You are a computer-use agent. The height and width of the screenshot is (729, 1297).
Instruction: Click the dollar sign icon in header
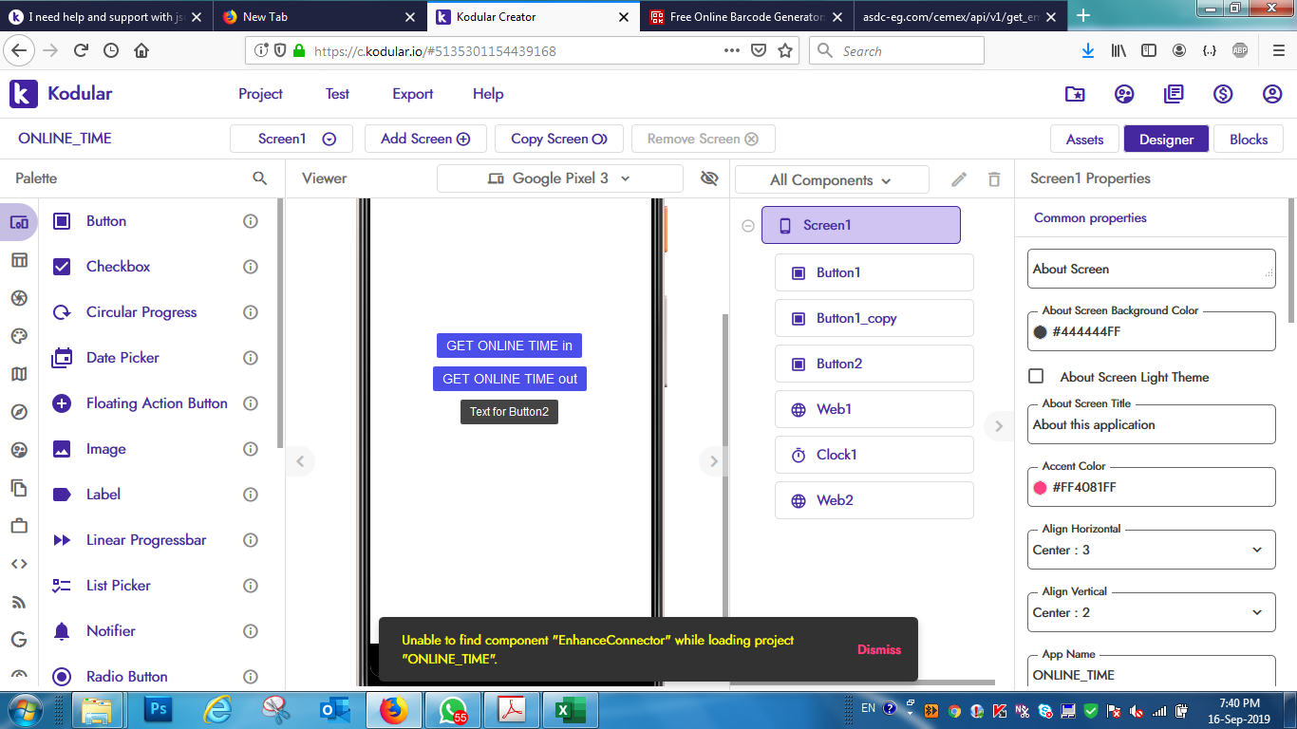tap(1223, 94)
